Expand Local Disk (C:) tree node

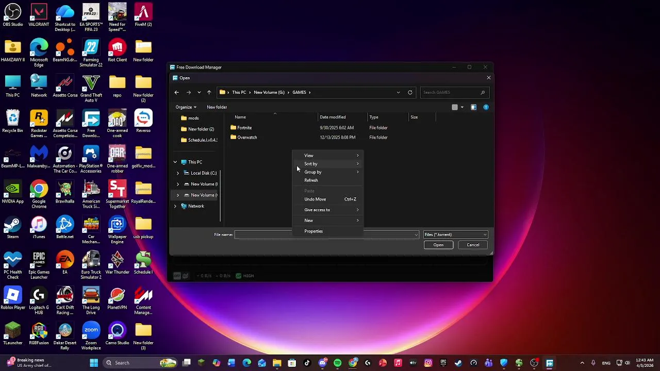coord(178,173)
